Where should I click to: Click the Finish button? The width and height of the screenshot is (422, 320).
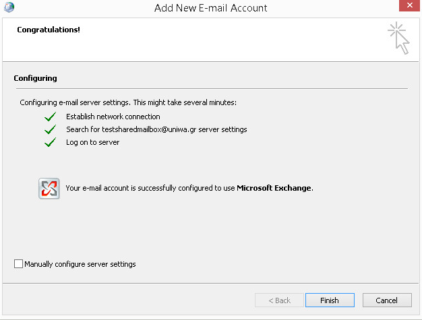point(330,300)
